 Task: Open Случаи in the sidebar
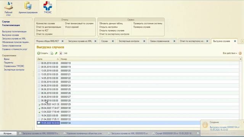point(6,22)
